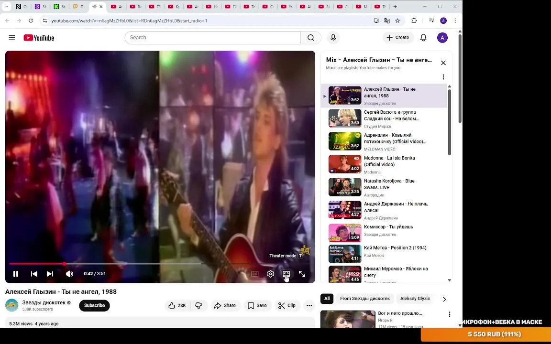This screenshot has height=344, width=551.
Task: Show more filter chips with right arrow
Action: [444, 300]
